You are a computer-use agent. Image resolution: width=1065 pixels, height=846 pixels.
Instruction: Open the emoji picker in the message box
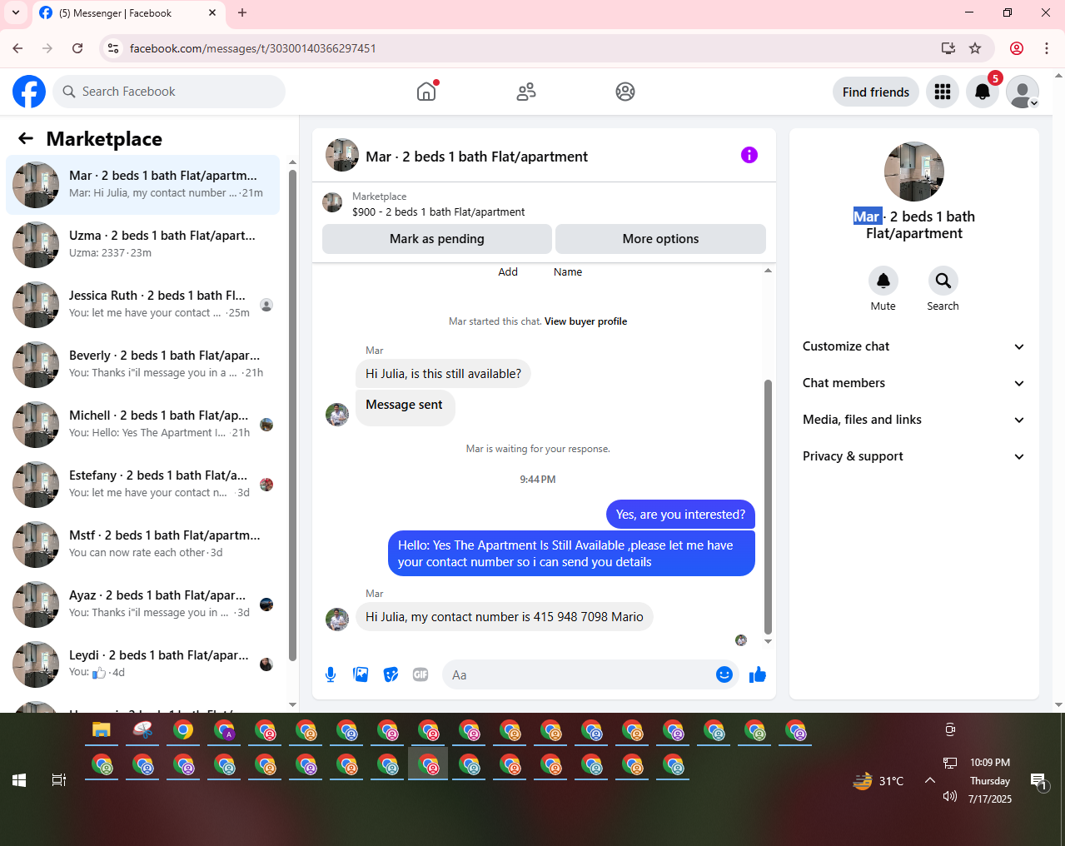[724, 674]
